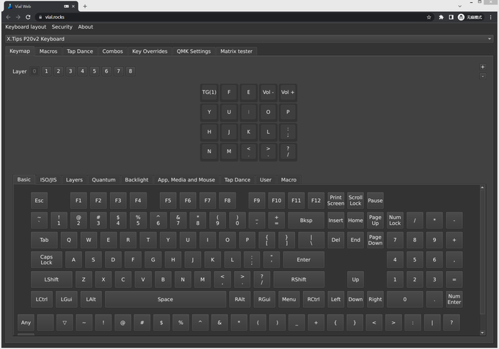The image size is (499, 349).
Task: Reload the page in the browser
Action: click(x=29, y=17)
